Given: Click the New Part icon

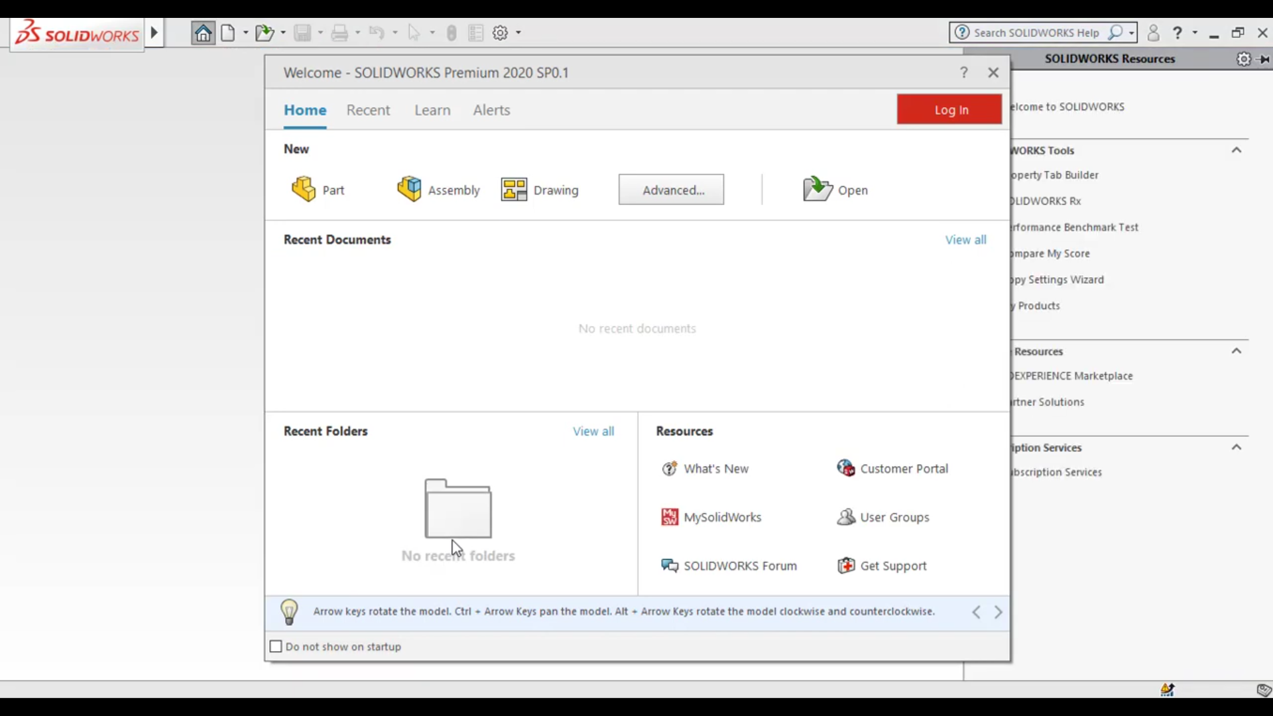Looking at the screenshot, I should [x=304, y=189].
